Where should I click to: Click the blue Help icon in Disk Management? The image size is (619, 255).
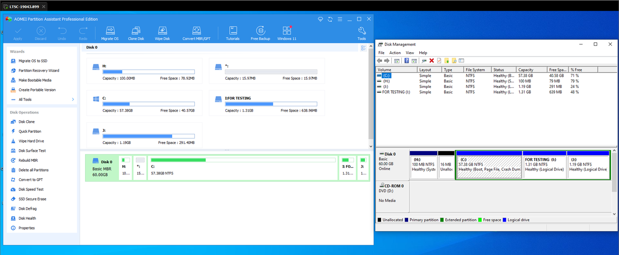pyautogui.click(x=407, y=61)
